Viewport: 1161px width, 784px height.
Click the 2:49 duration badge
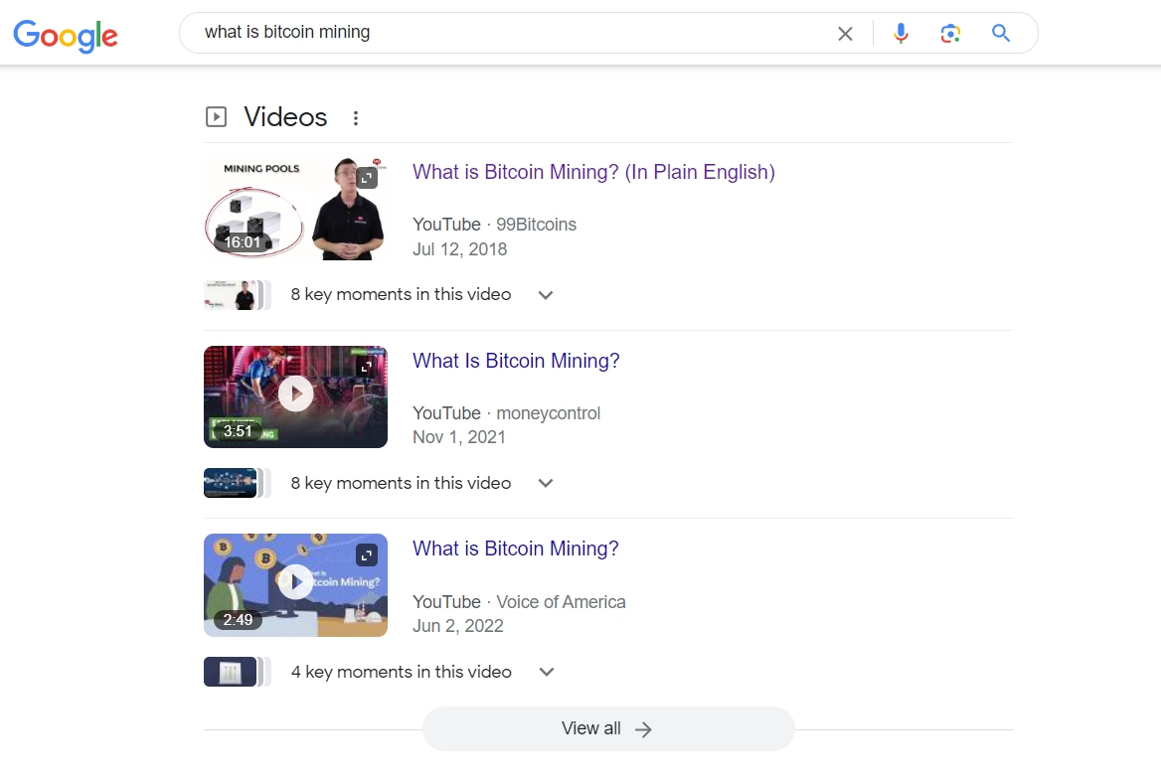[238, 620]
